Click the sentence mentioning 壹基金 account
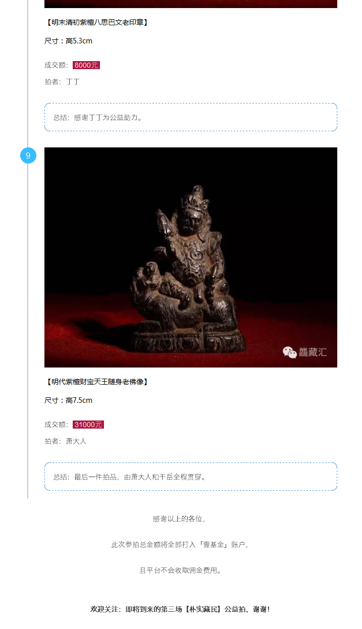This screenshot has height=629, width=362. [180, 545]
